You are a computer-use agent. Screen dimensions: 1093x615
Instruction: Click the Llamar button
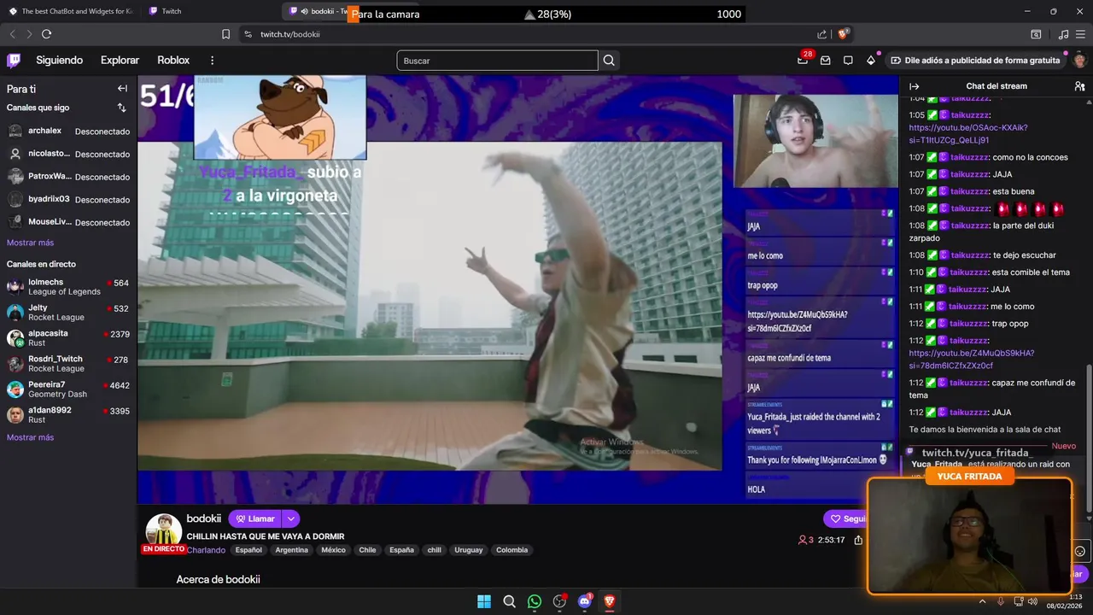click(x=255, y=518)
